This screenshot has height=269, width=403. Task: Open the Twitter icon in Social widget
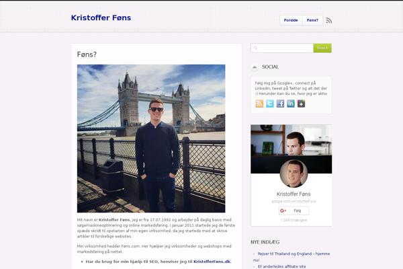[x=270, y=104]
